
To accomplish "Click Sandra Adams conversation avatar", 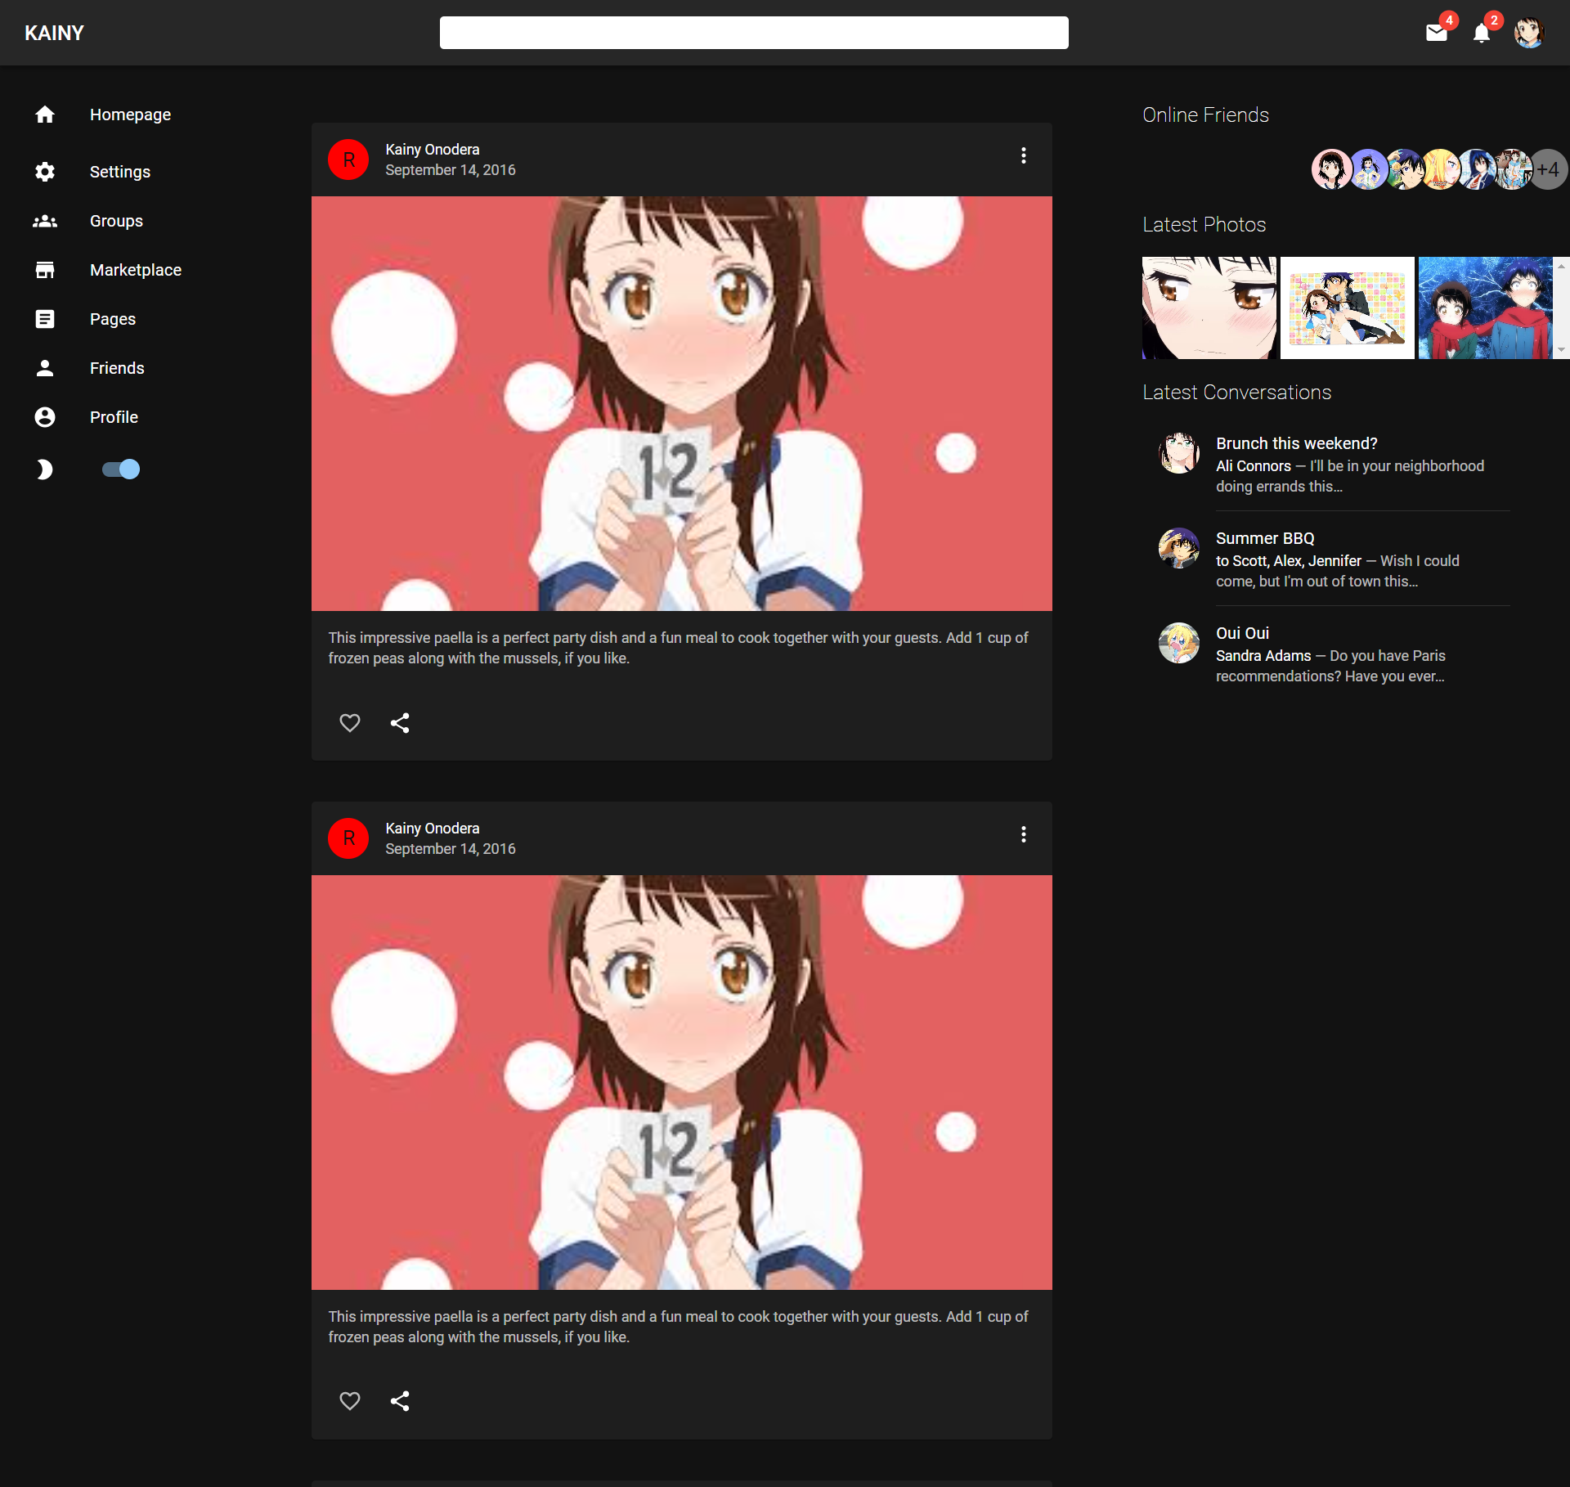I will pyautogui.click(x=1179, y=643).
